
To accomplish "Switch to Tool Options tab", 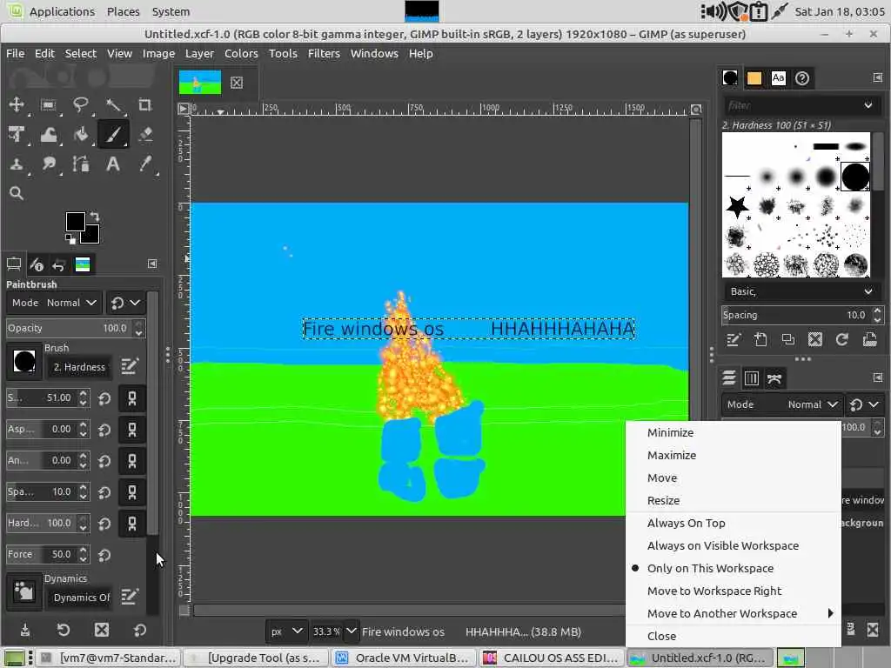I will click(x=14, y=264).
